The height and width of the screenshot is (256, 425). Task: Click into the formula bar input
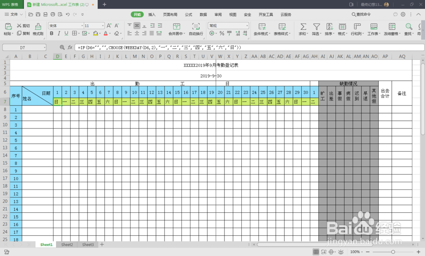pyautogui.click(x=249, y=47)
